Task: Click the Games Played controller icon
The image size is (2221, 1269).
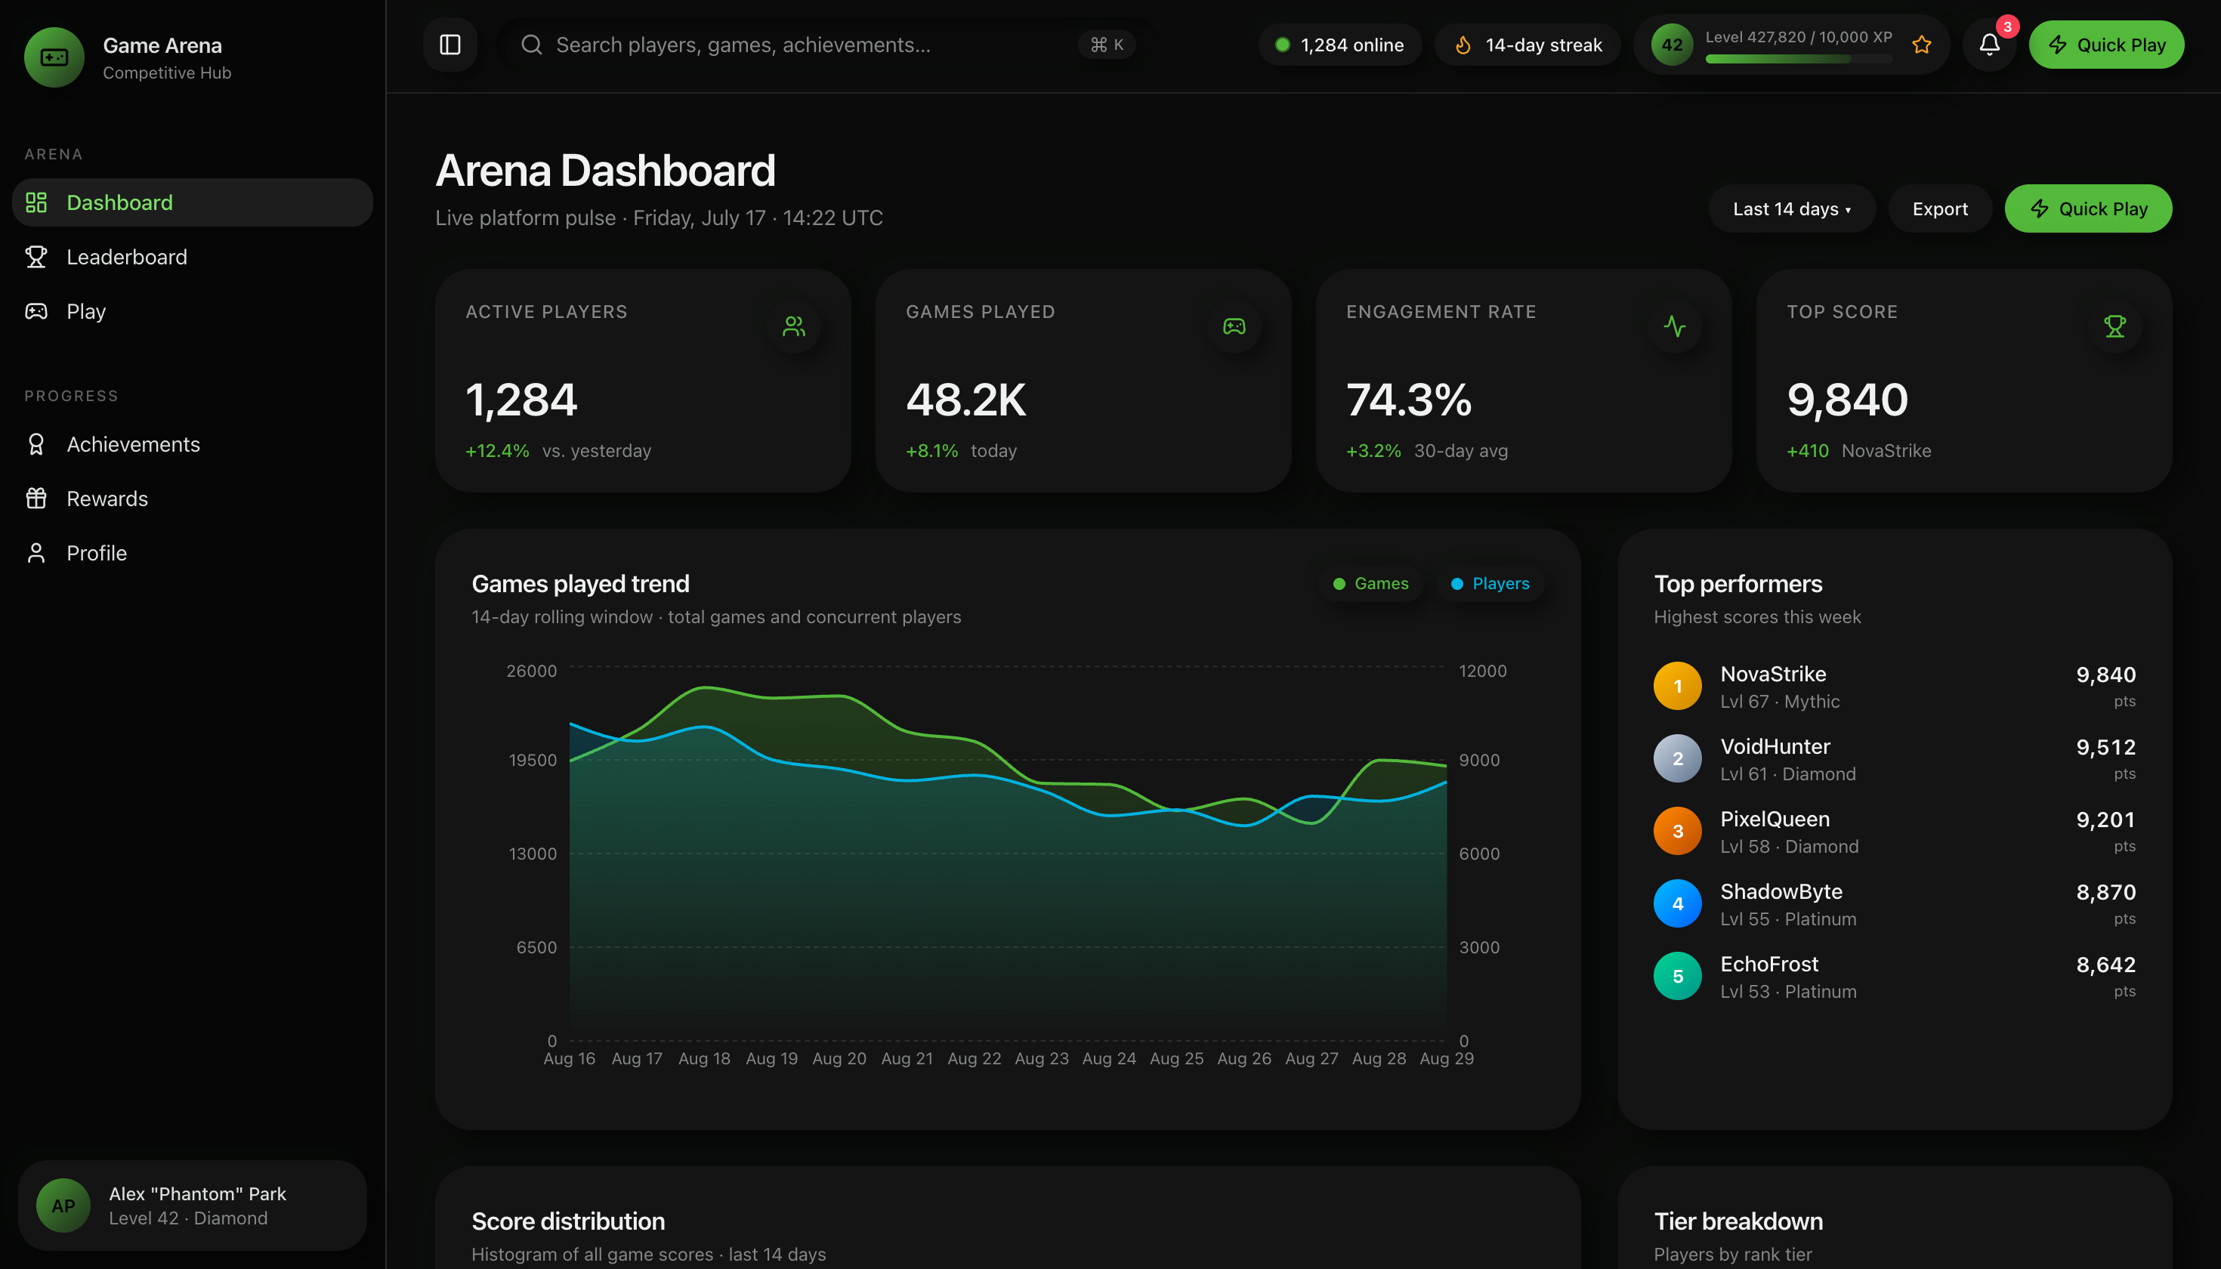Action: tap(1234, 326)
